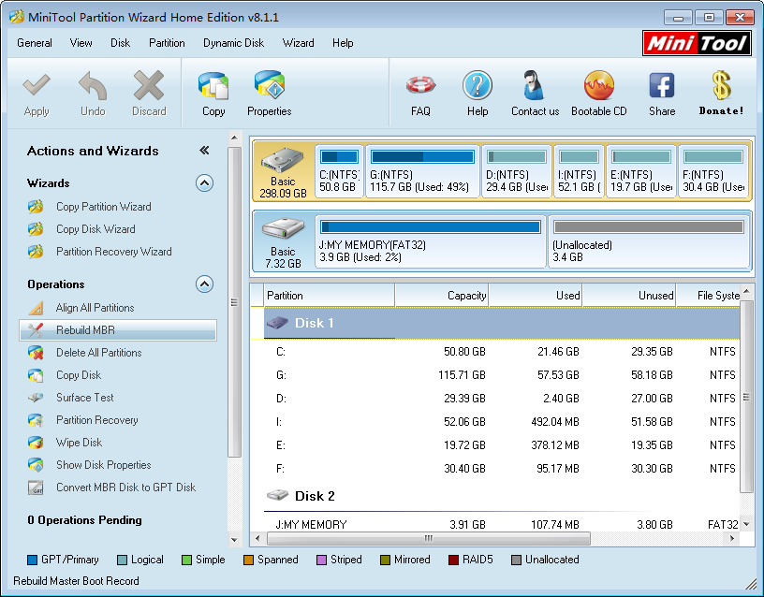Sort by the Capacity column header

tap(441, 296)
